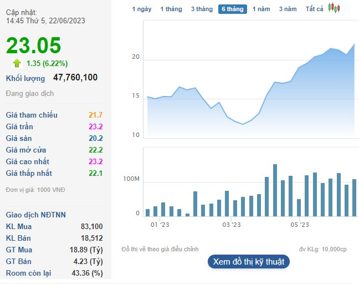Click the 'Giá thấp nhất' value 22.1
The width and height of the screenshot is (359, 284).
(96, 173)
